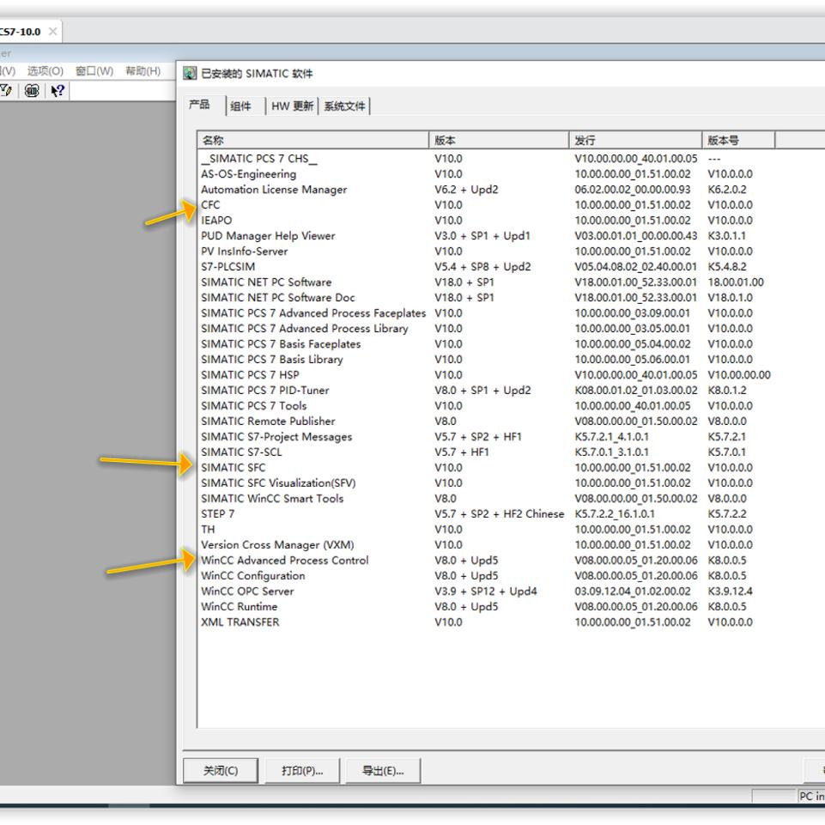This screenshot has width=825, height=825.
Task: Open the 选项(O) menu
Action: tap(45, 70)
